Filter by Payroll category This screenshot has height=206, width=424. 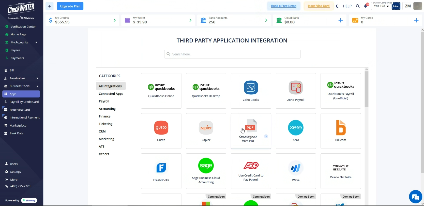coord(104,101)
